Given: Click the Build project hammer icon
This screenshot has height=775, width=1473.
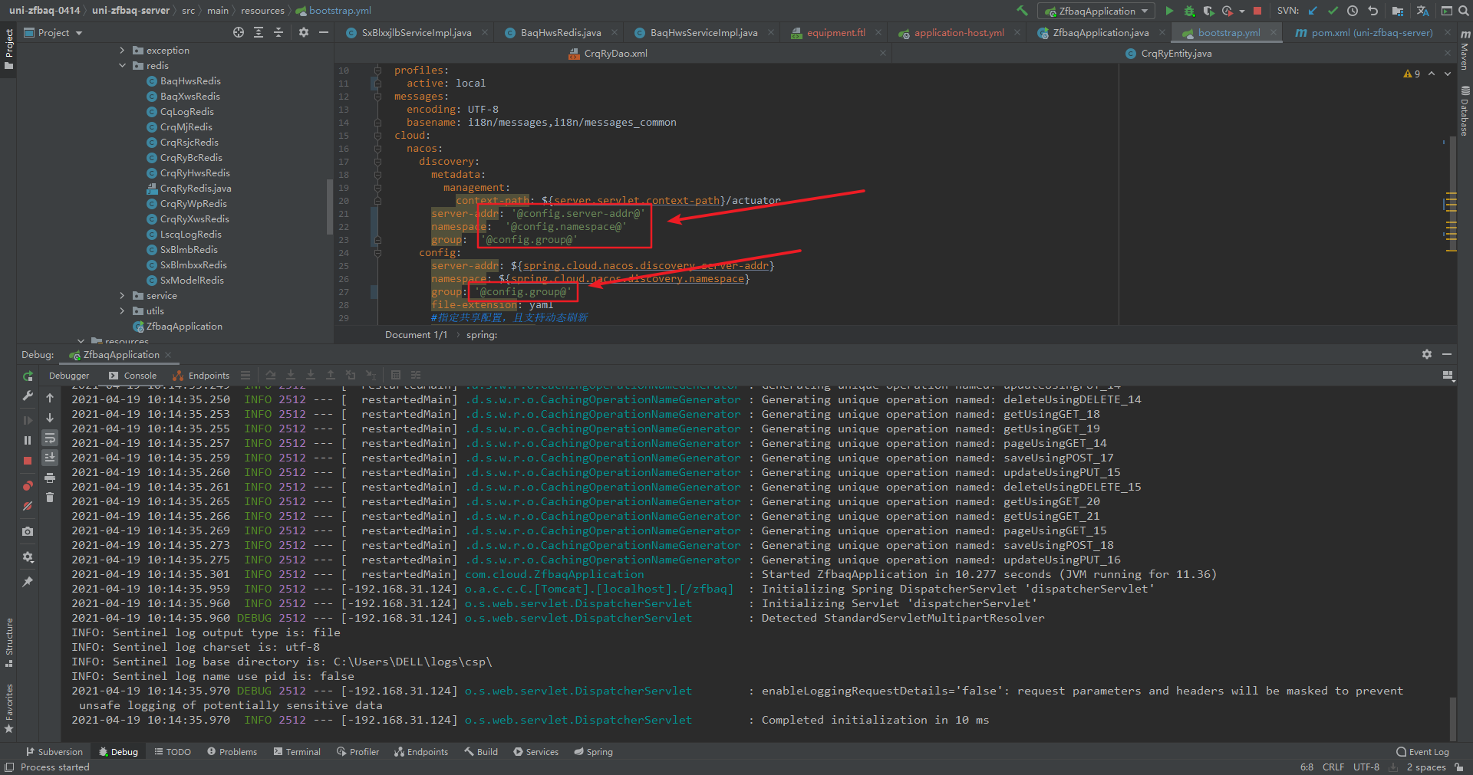Looking at the screenshot, I should point(1022,11).
